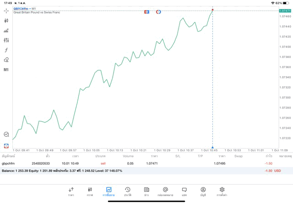Open chart type candlestick icon in sidebar
The width and height of the screenshot is (293, 204).
point(6,21)
